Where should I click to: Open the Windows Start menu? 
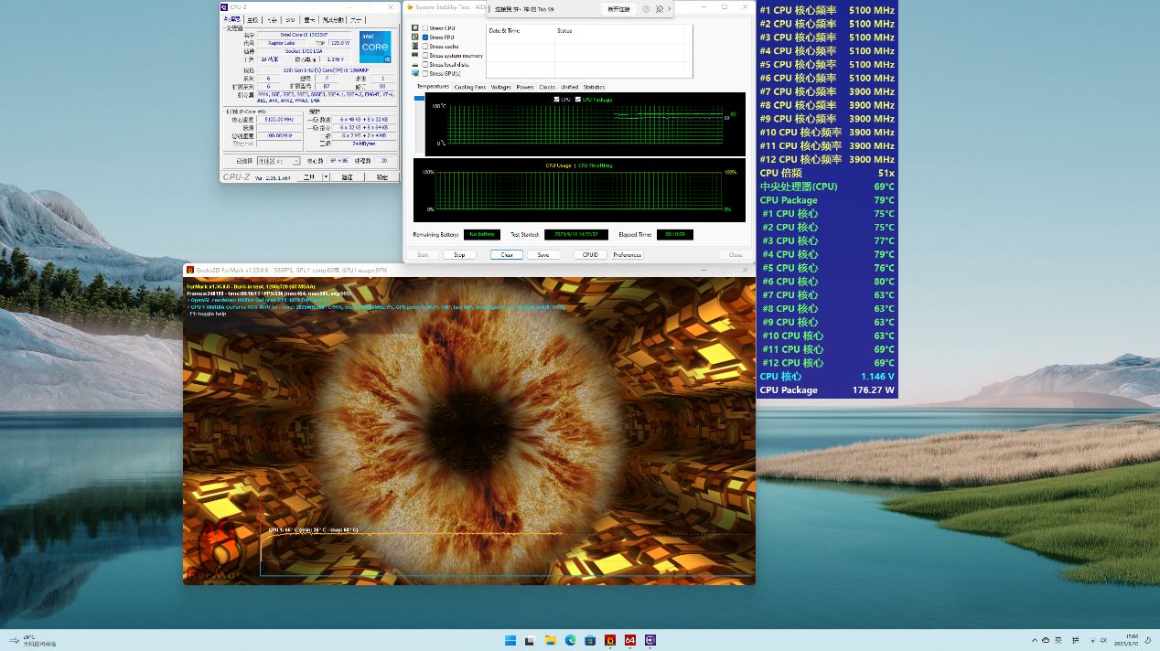click(x=510, y=640)
